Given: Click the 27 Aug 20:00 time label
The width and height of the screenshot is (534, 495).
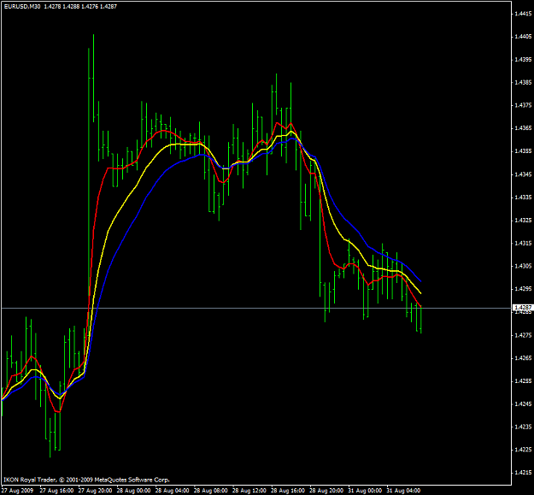Looking at the screenshot, I should point(95,491).
